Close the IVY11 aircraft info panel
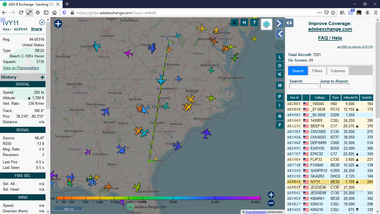This screenshot has height=214, width=380. [x=42, y=23]
